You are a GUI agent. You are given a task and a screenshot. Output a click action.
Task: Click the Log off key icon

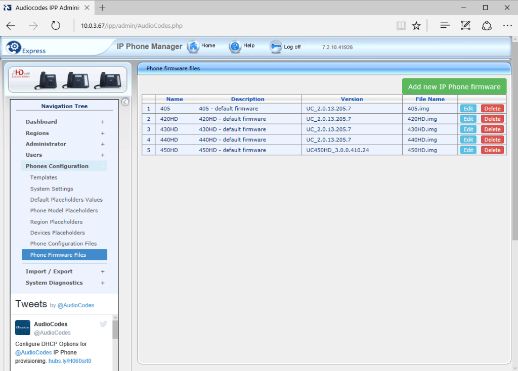276,46
